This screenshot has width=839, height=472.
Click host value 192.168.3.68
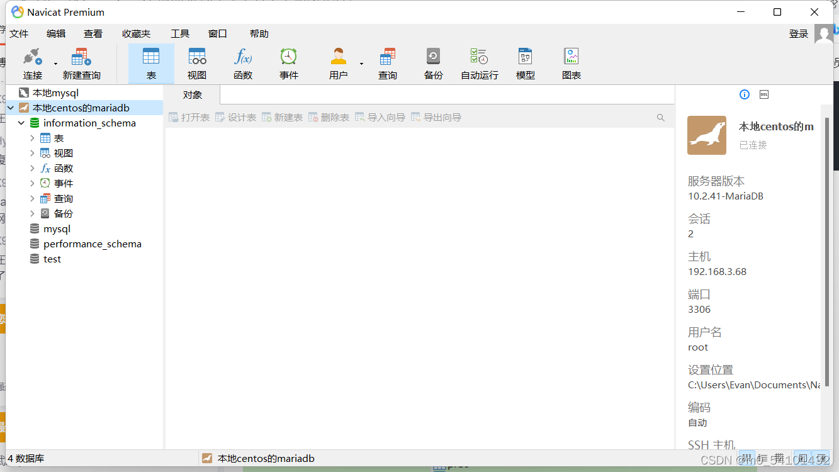(x=717, y=272)
